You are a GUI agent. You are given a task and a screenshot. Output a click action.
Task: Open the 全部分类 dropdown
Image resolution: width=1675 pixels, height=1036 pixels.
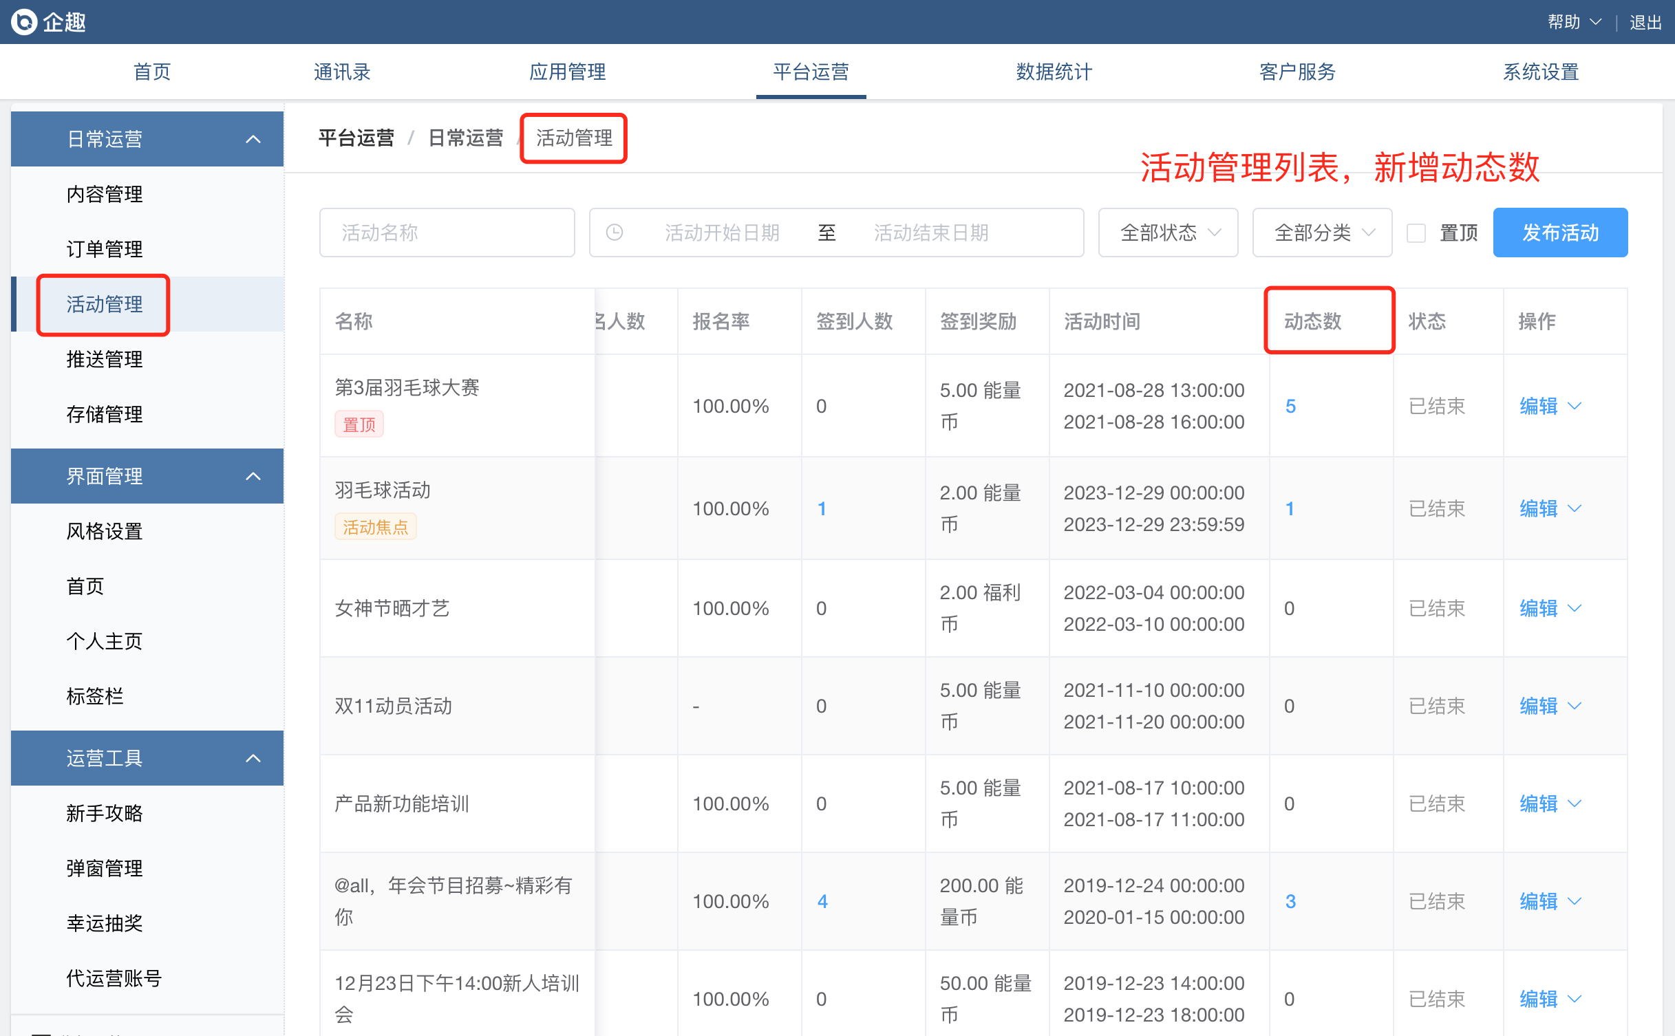1322,233
